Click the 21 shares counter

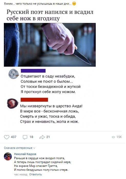tap(48, 137)
